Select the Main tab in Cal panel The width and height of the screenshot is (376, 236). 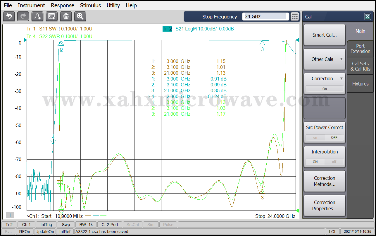(x=360, y=31)
